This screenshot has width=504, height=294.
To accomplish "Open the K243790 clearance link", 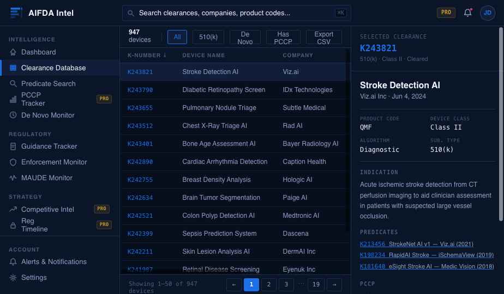I will [140, 90].
